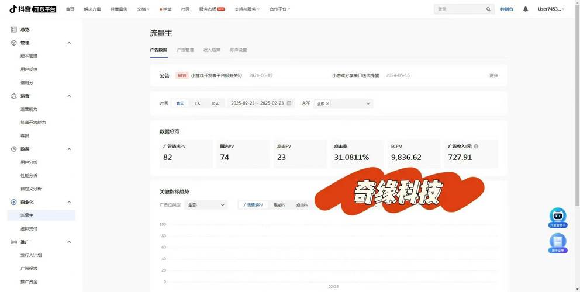Open 抖音开放能力 in sidebar
The image size is (580, 292).
click(33, 122)
